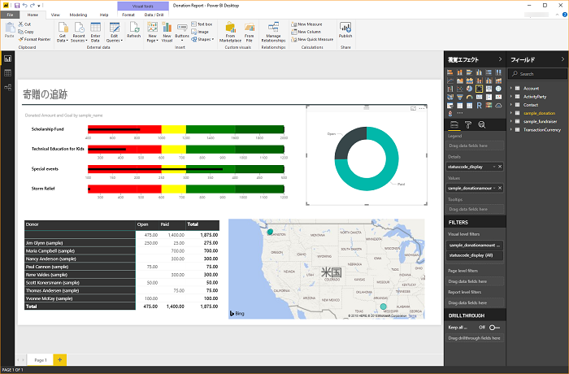Add a new page with plus button

pyautogui.click(x=59, y=359)
